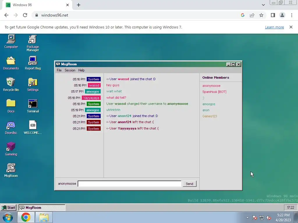Click the Learn more link
Viewport: 298px width, 223px height.
(274, 27)
